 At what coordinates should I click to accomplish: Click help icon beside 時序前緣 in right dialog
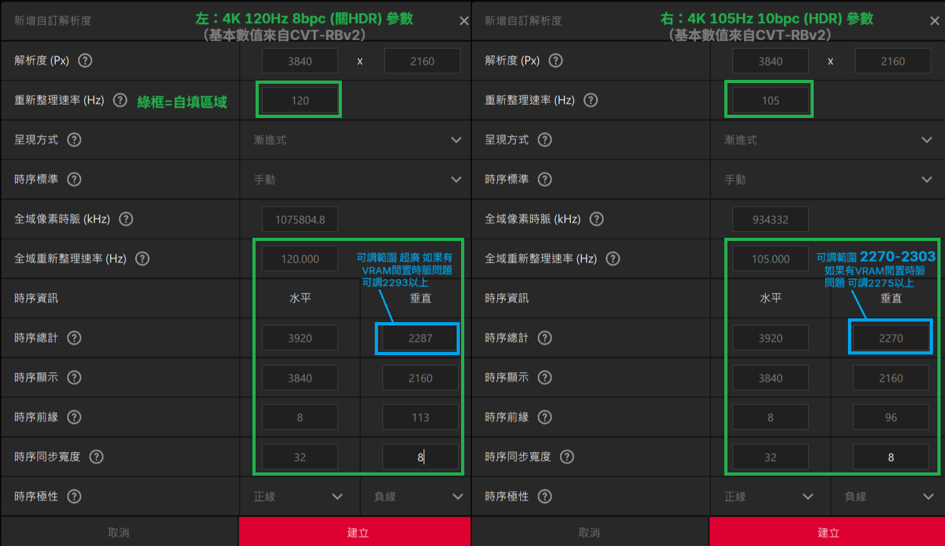point(545,417)
